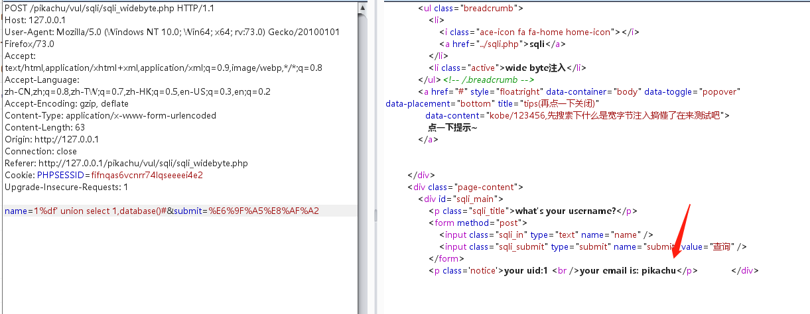Click the data-content="kobe/123456 hint line
The image size is (810, 314).
click(577, 115)
